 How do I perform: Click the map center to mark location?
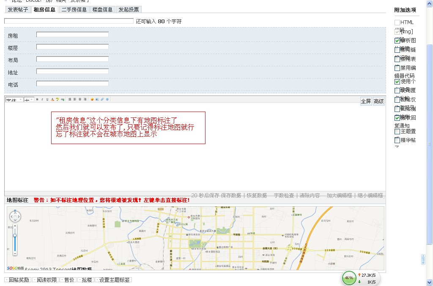[x=195, y=238]
